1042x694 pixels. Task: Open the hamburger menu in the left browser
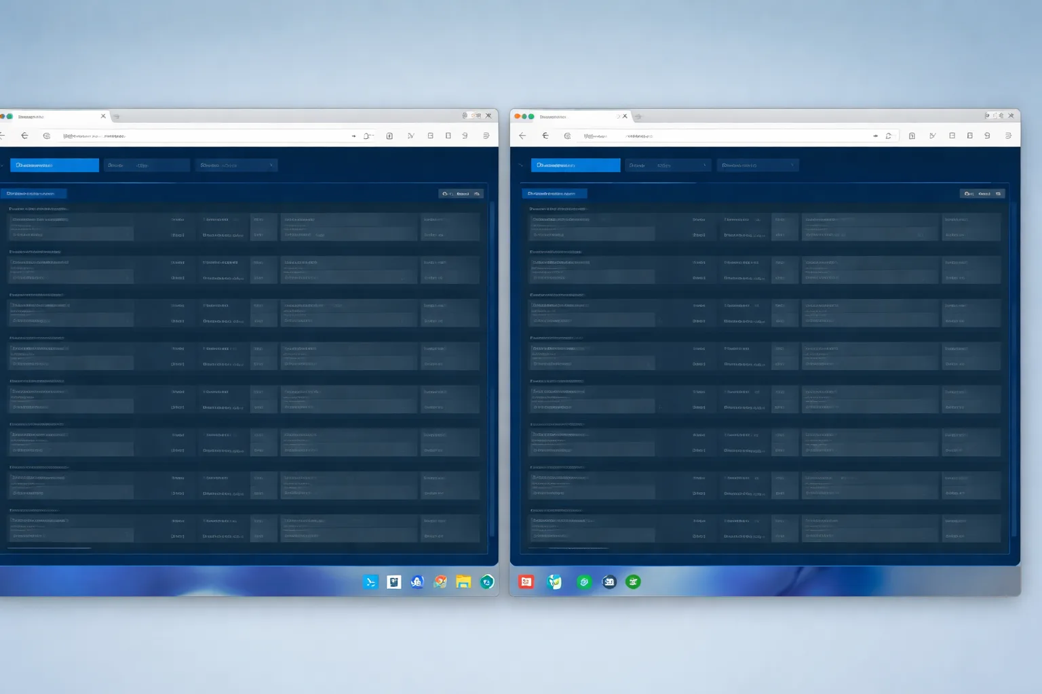[x=486, y=136]
